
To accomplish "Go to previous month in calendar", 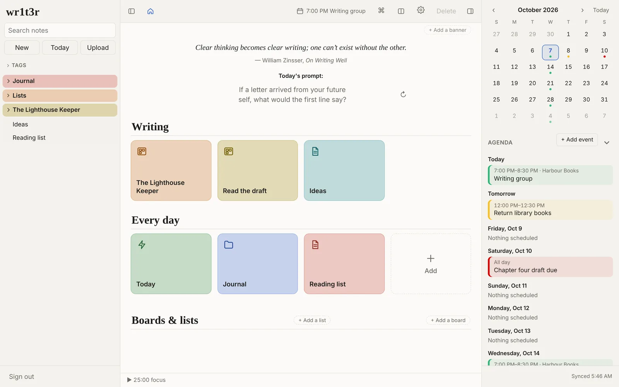I will [494, 10].
